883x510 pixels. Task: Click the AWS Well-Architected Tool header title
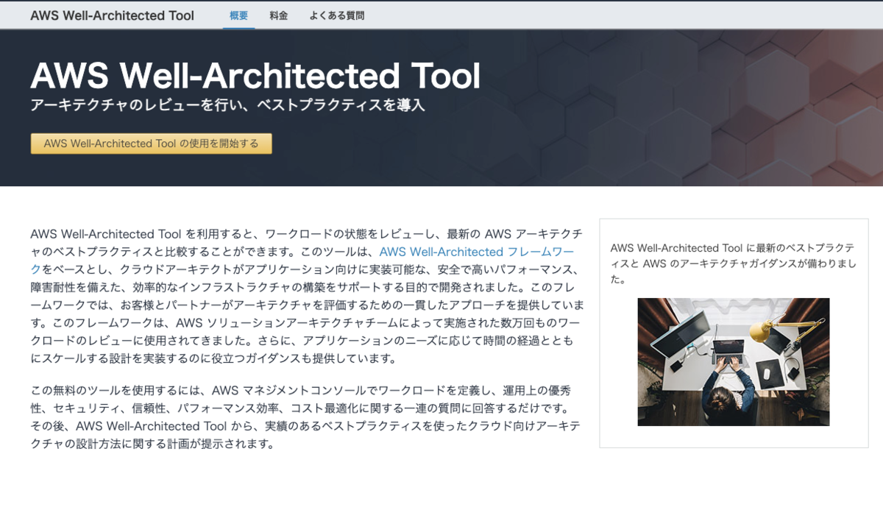coord(113,15)
